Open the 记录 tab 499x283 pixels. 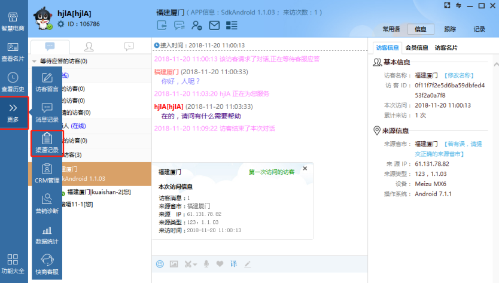(x=479, y=29)
